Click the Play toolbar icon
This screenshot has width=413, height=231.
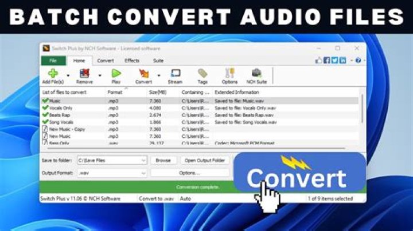[x=116, y=74]
